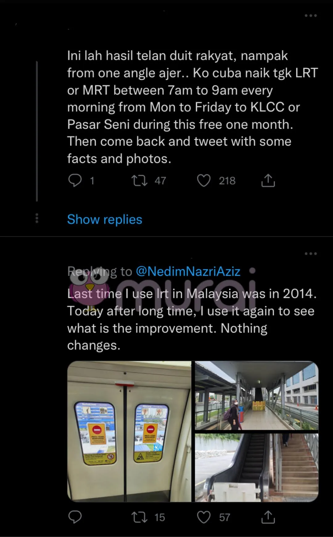This screenshot has width=333, height=537.
Task: Open the @NedimNazriAziz profile mention
Action: pos(188,271)
